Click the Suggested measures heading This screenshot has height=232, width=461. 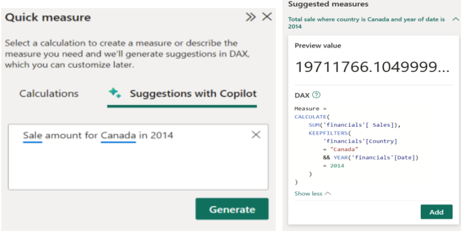(328, 4)
